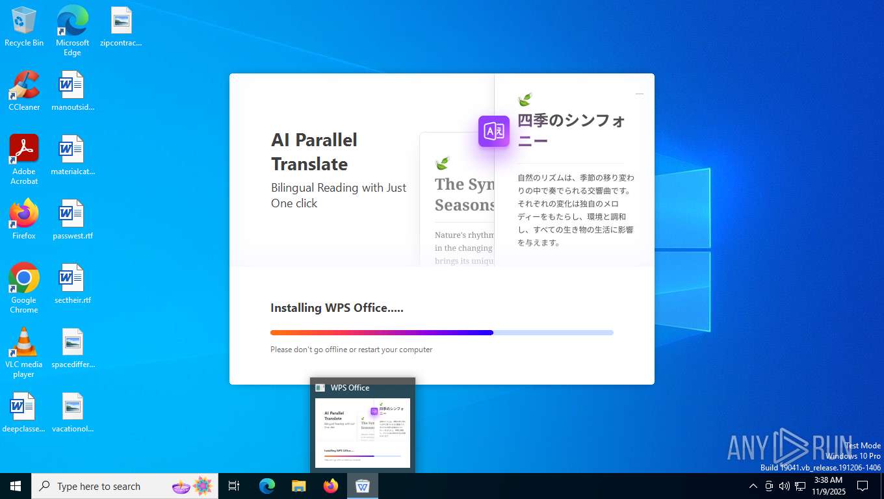Image resolution: width=884 pixels, height=499 pixels.
Task: Open the VLC media player shortcut
Action: click(x=24, y=353)
